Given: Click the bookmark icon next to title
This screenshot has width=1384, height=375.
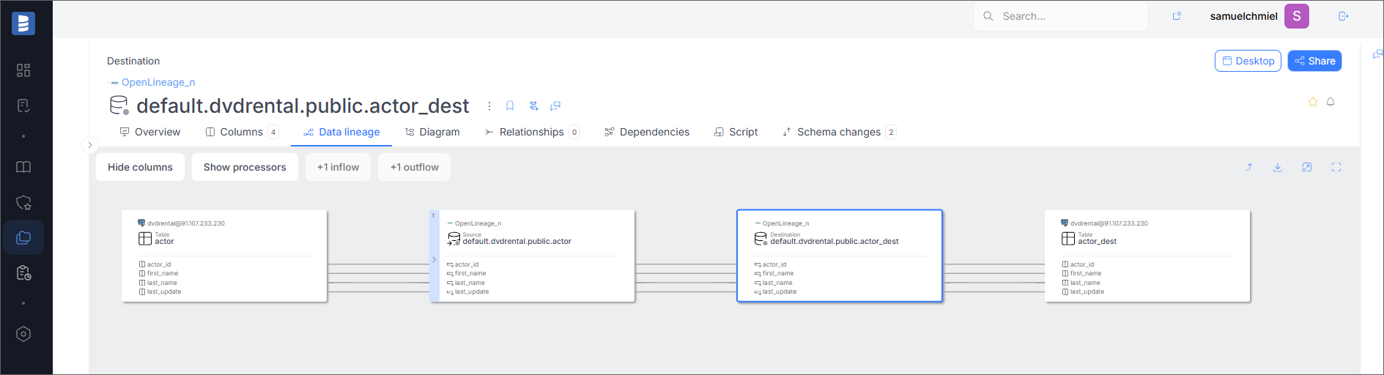Looking at the screenshot, I should [510, 106].
